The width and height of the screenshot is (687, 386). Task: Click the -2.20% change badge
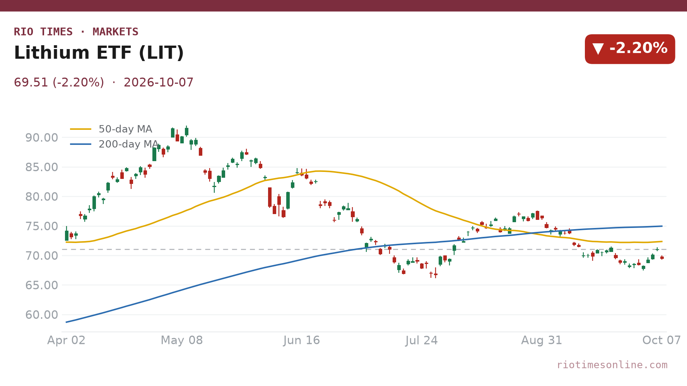[x=630, y=49]
